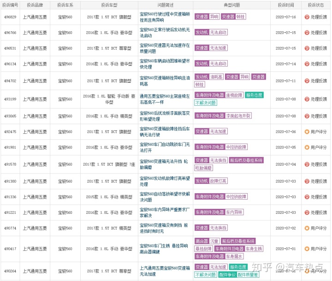
Task: Click the 投诉品牌 column header
Action: [x=35, y=5]
